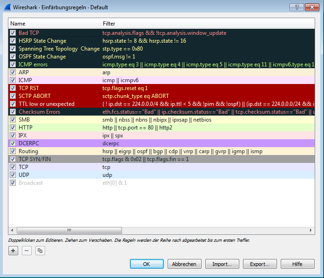Click the 'arp' filter cell
The height and width of the screenshot is (278, 324).
(x=107, y=72)
